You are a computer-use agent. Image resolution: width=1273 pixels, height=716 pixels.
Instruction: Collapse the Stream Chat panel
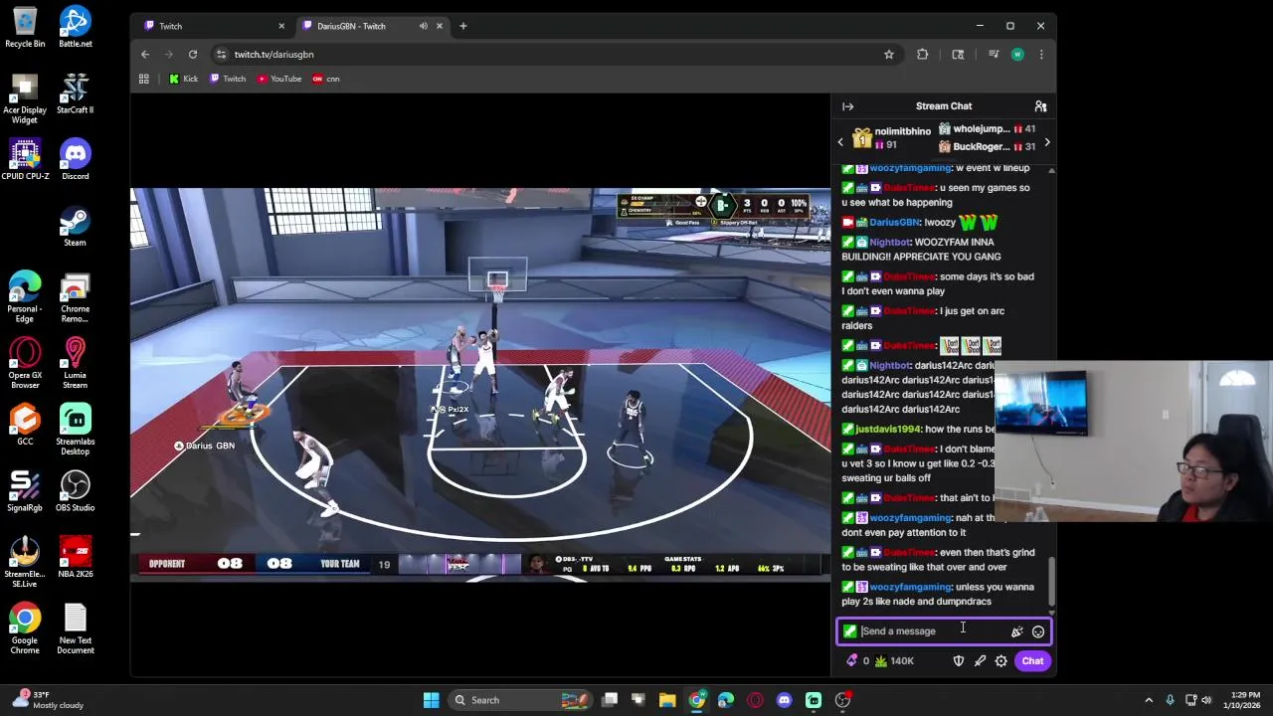847,106
